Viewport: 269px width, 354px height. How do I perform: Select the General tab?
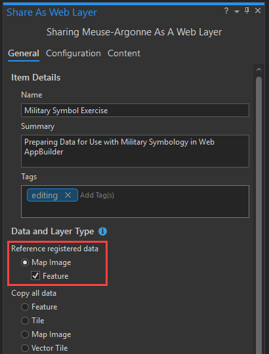pyautogui.click(x=24, y=54)
